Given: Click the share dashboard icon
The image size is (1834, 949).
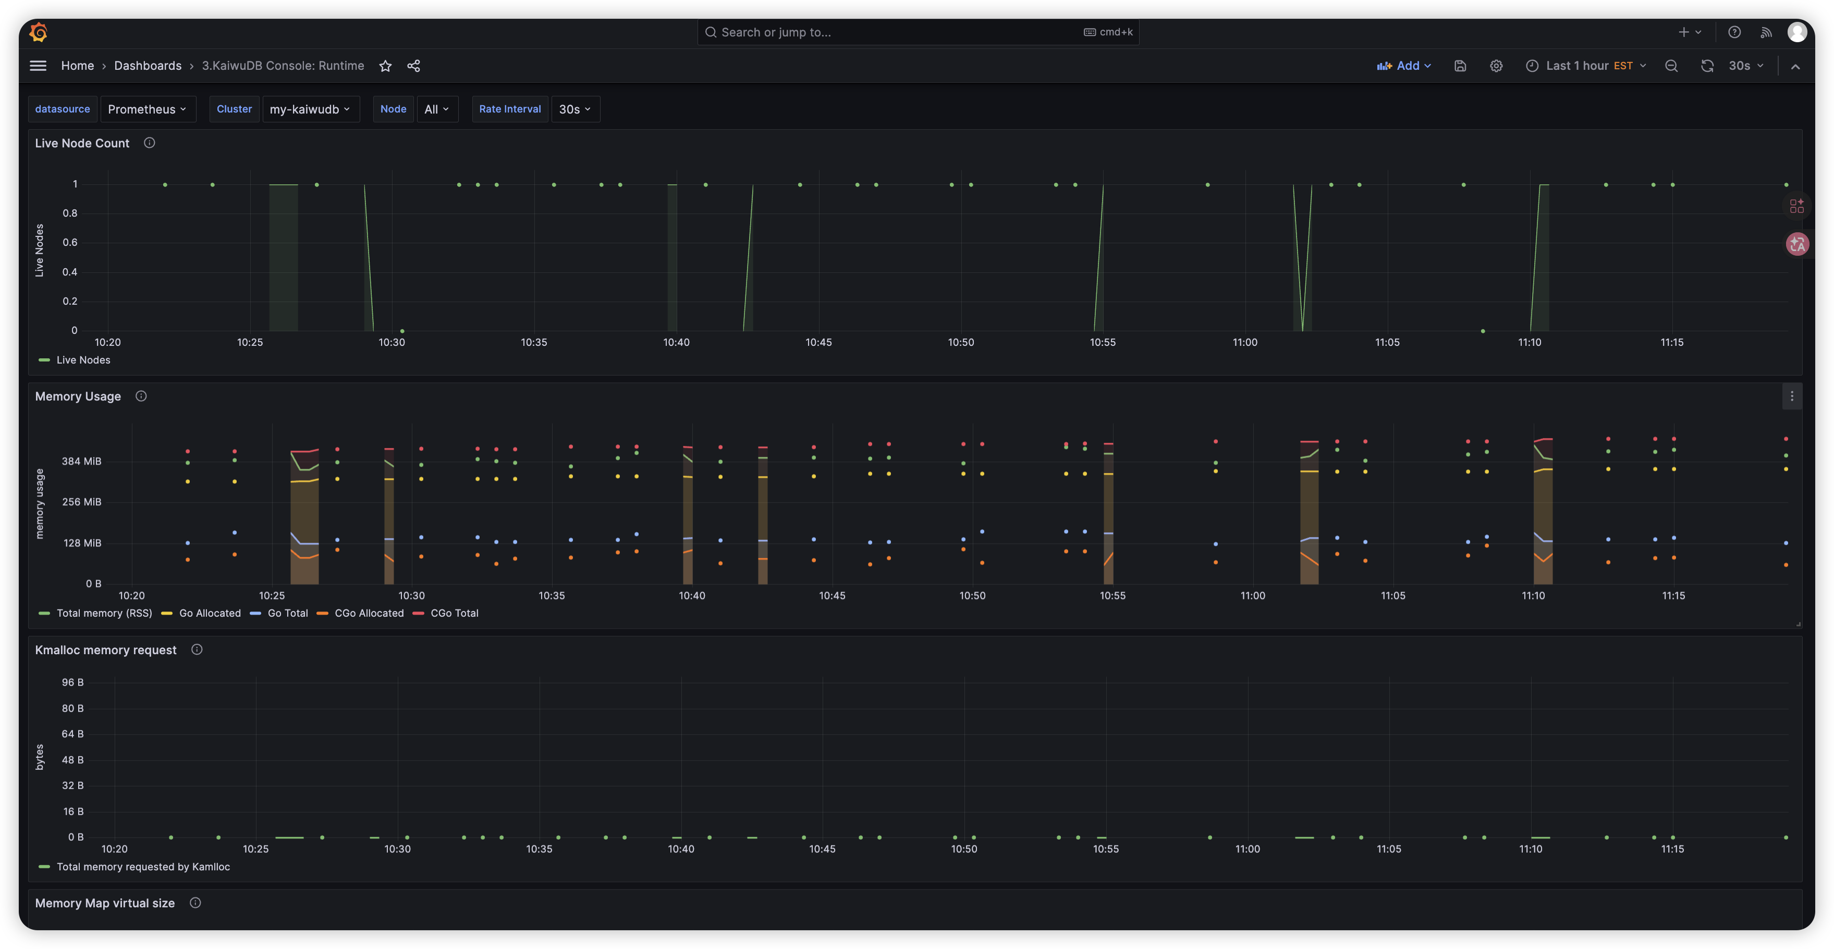Looking at the screenshot, I should 413,66.
